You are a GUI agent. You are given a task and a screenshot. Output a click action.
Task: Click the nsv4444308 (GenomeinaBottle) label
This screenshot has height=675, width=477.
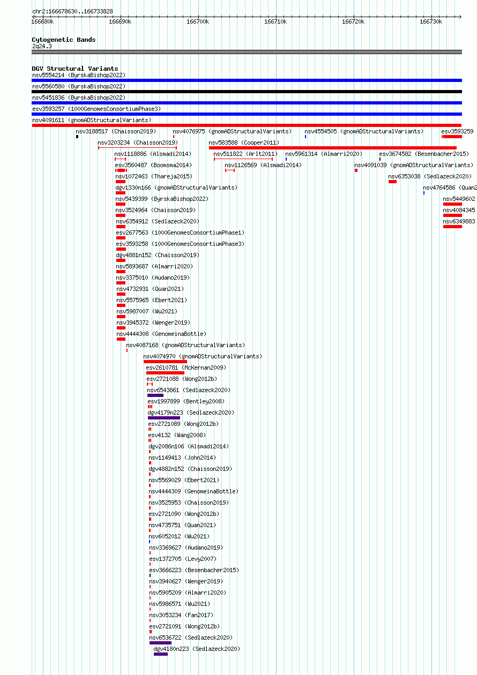161,334
